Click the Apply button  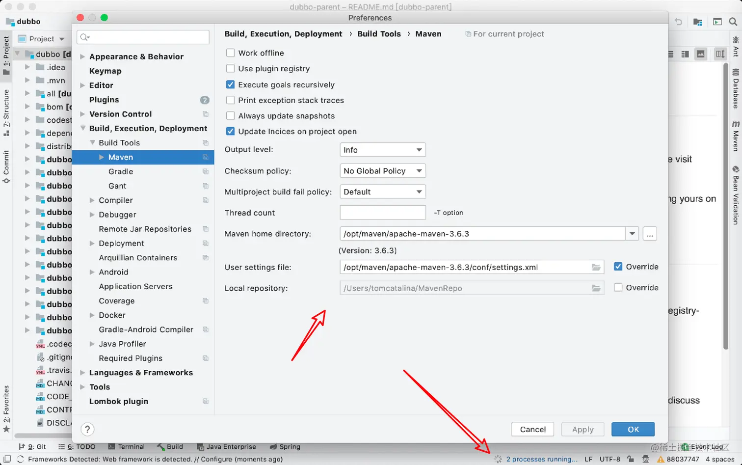pyautogui.click(x=583, y=429)
